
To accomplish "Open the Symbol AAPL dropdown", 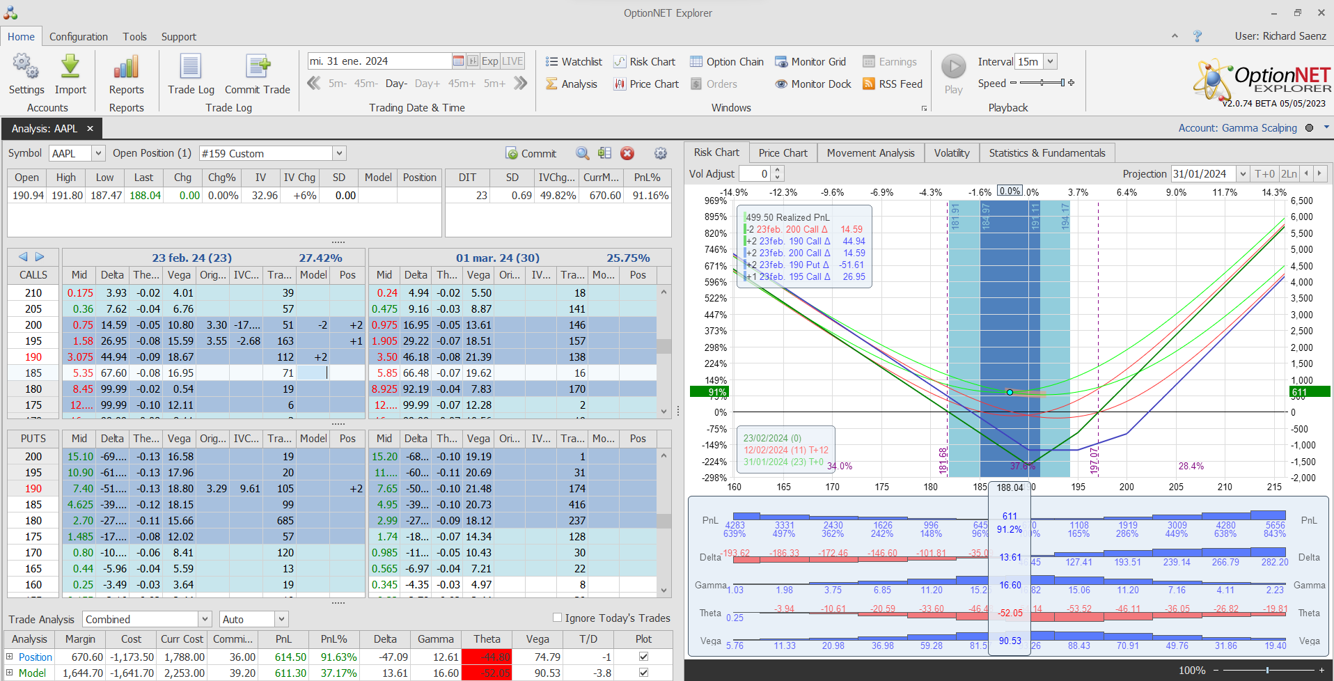I will click(98, 153).
